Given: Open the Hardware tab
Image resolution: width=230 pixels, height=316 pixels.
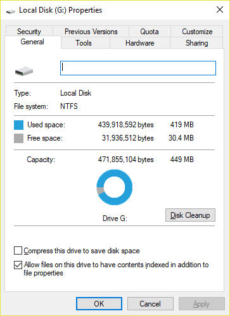Looking at the screenshot, I should 140,43.
